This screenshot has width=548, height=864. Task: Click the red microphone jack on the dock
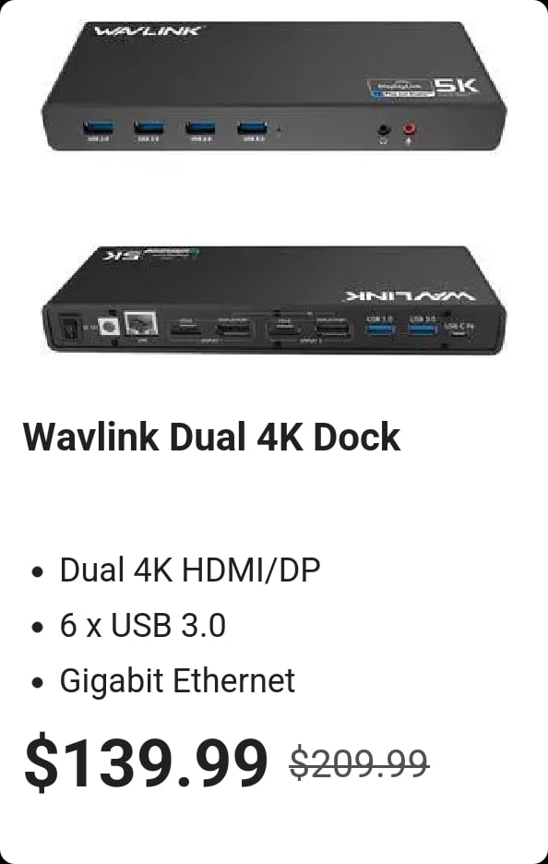click(x=410, y=130)
